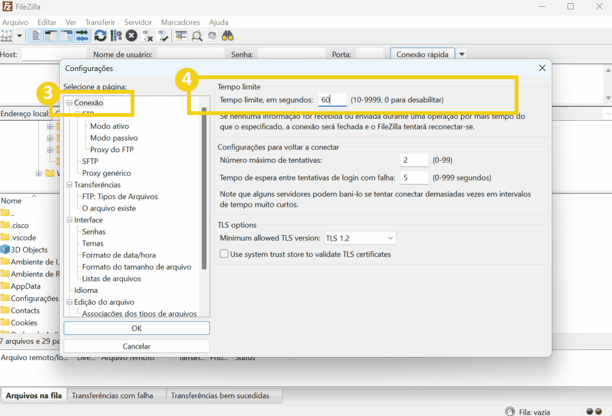The height and width of the screenshot is (416, 612).
Task: Click the green activity LED in status bar
Action: [590, 412]
